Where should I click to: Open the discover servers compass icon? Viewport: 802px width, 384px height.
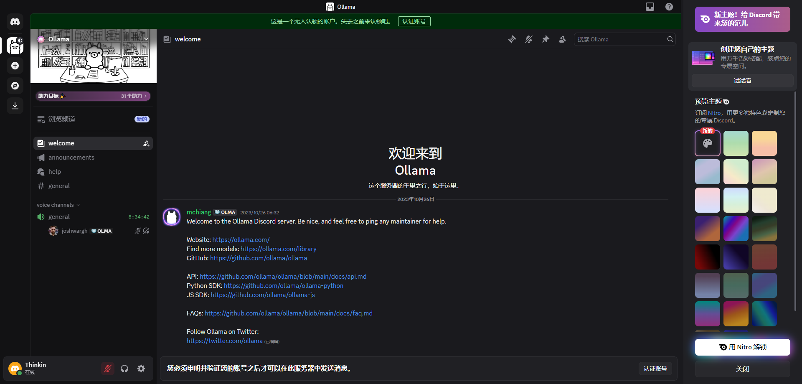point(15,86)
